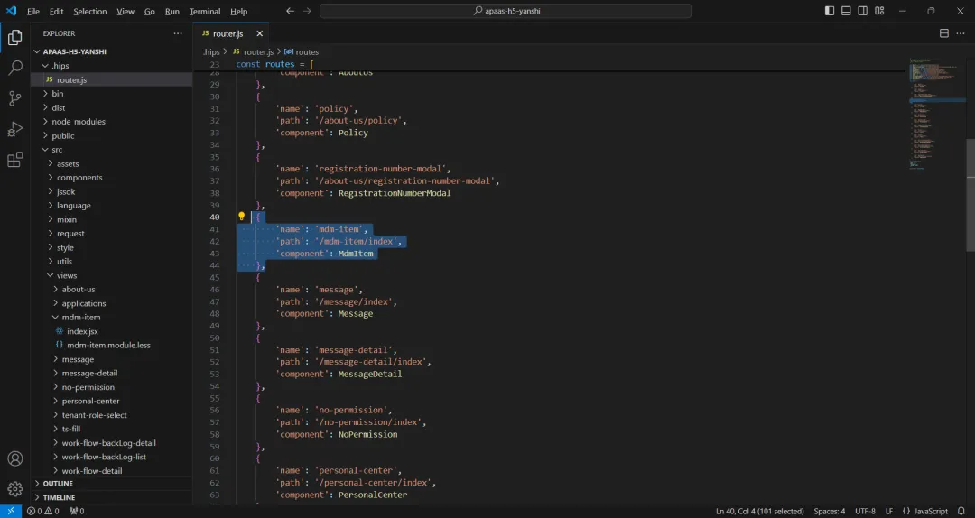Viewport: 975px width, 518px height.
Task: Open the Selection menu
Action: click(90, 11)
